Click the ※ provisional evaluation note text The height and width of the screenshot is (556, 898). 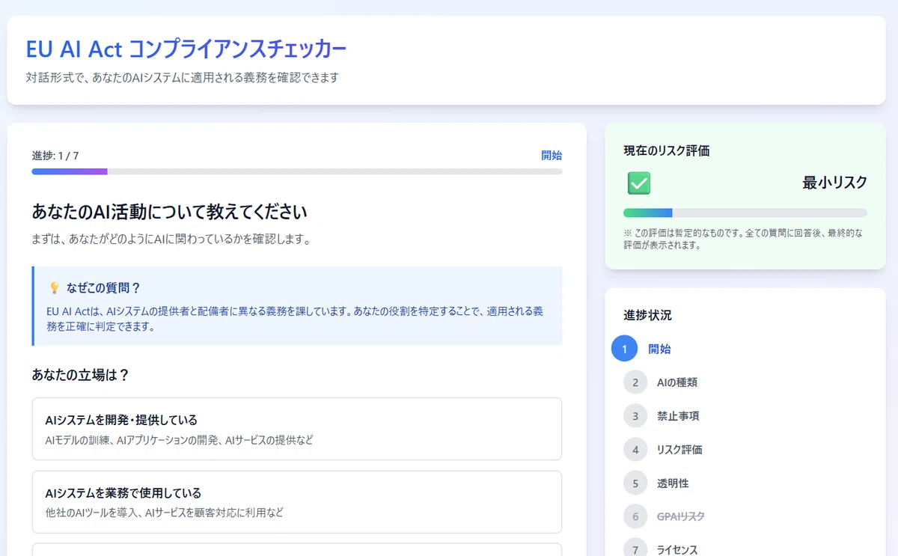[x=743, y=239]
